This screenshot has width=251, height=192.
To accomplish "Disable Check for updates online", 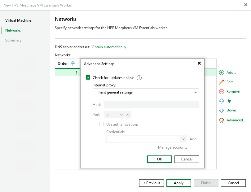I will coord(88,78).
